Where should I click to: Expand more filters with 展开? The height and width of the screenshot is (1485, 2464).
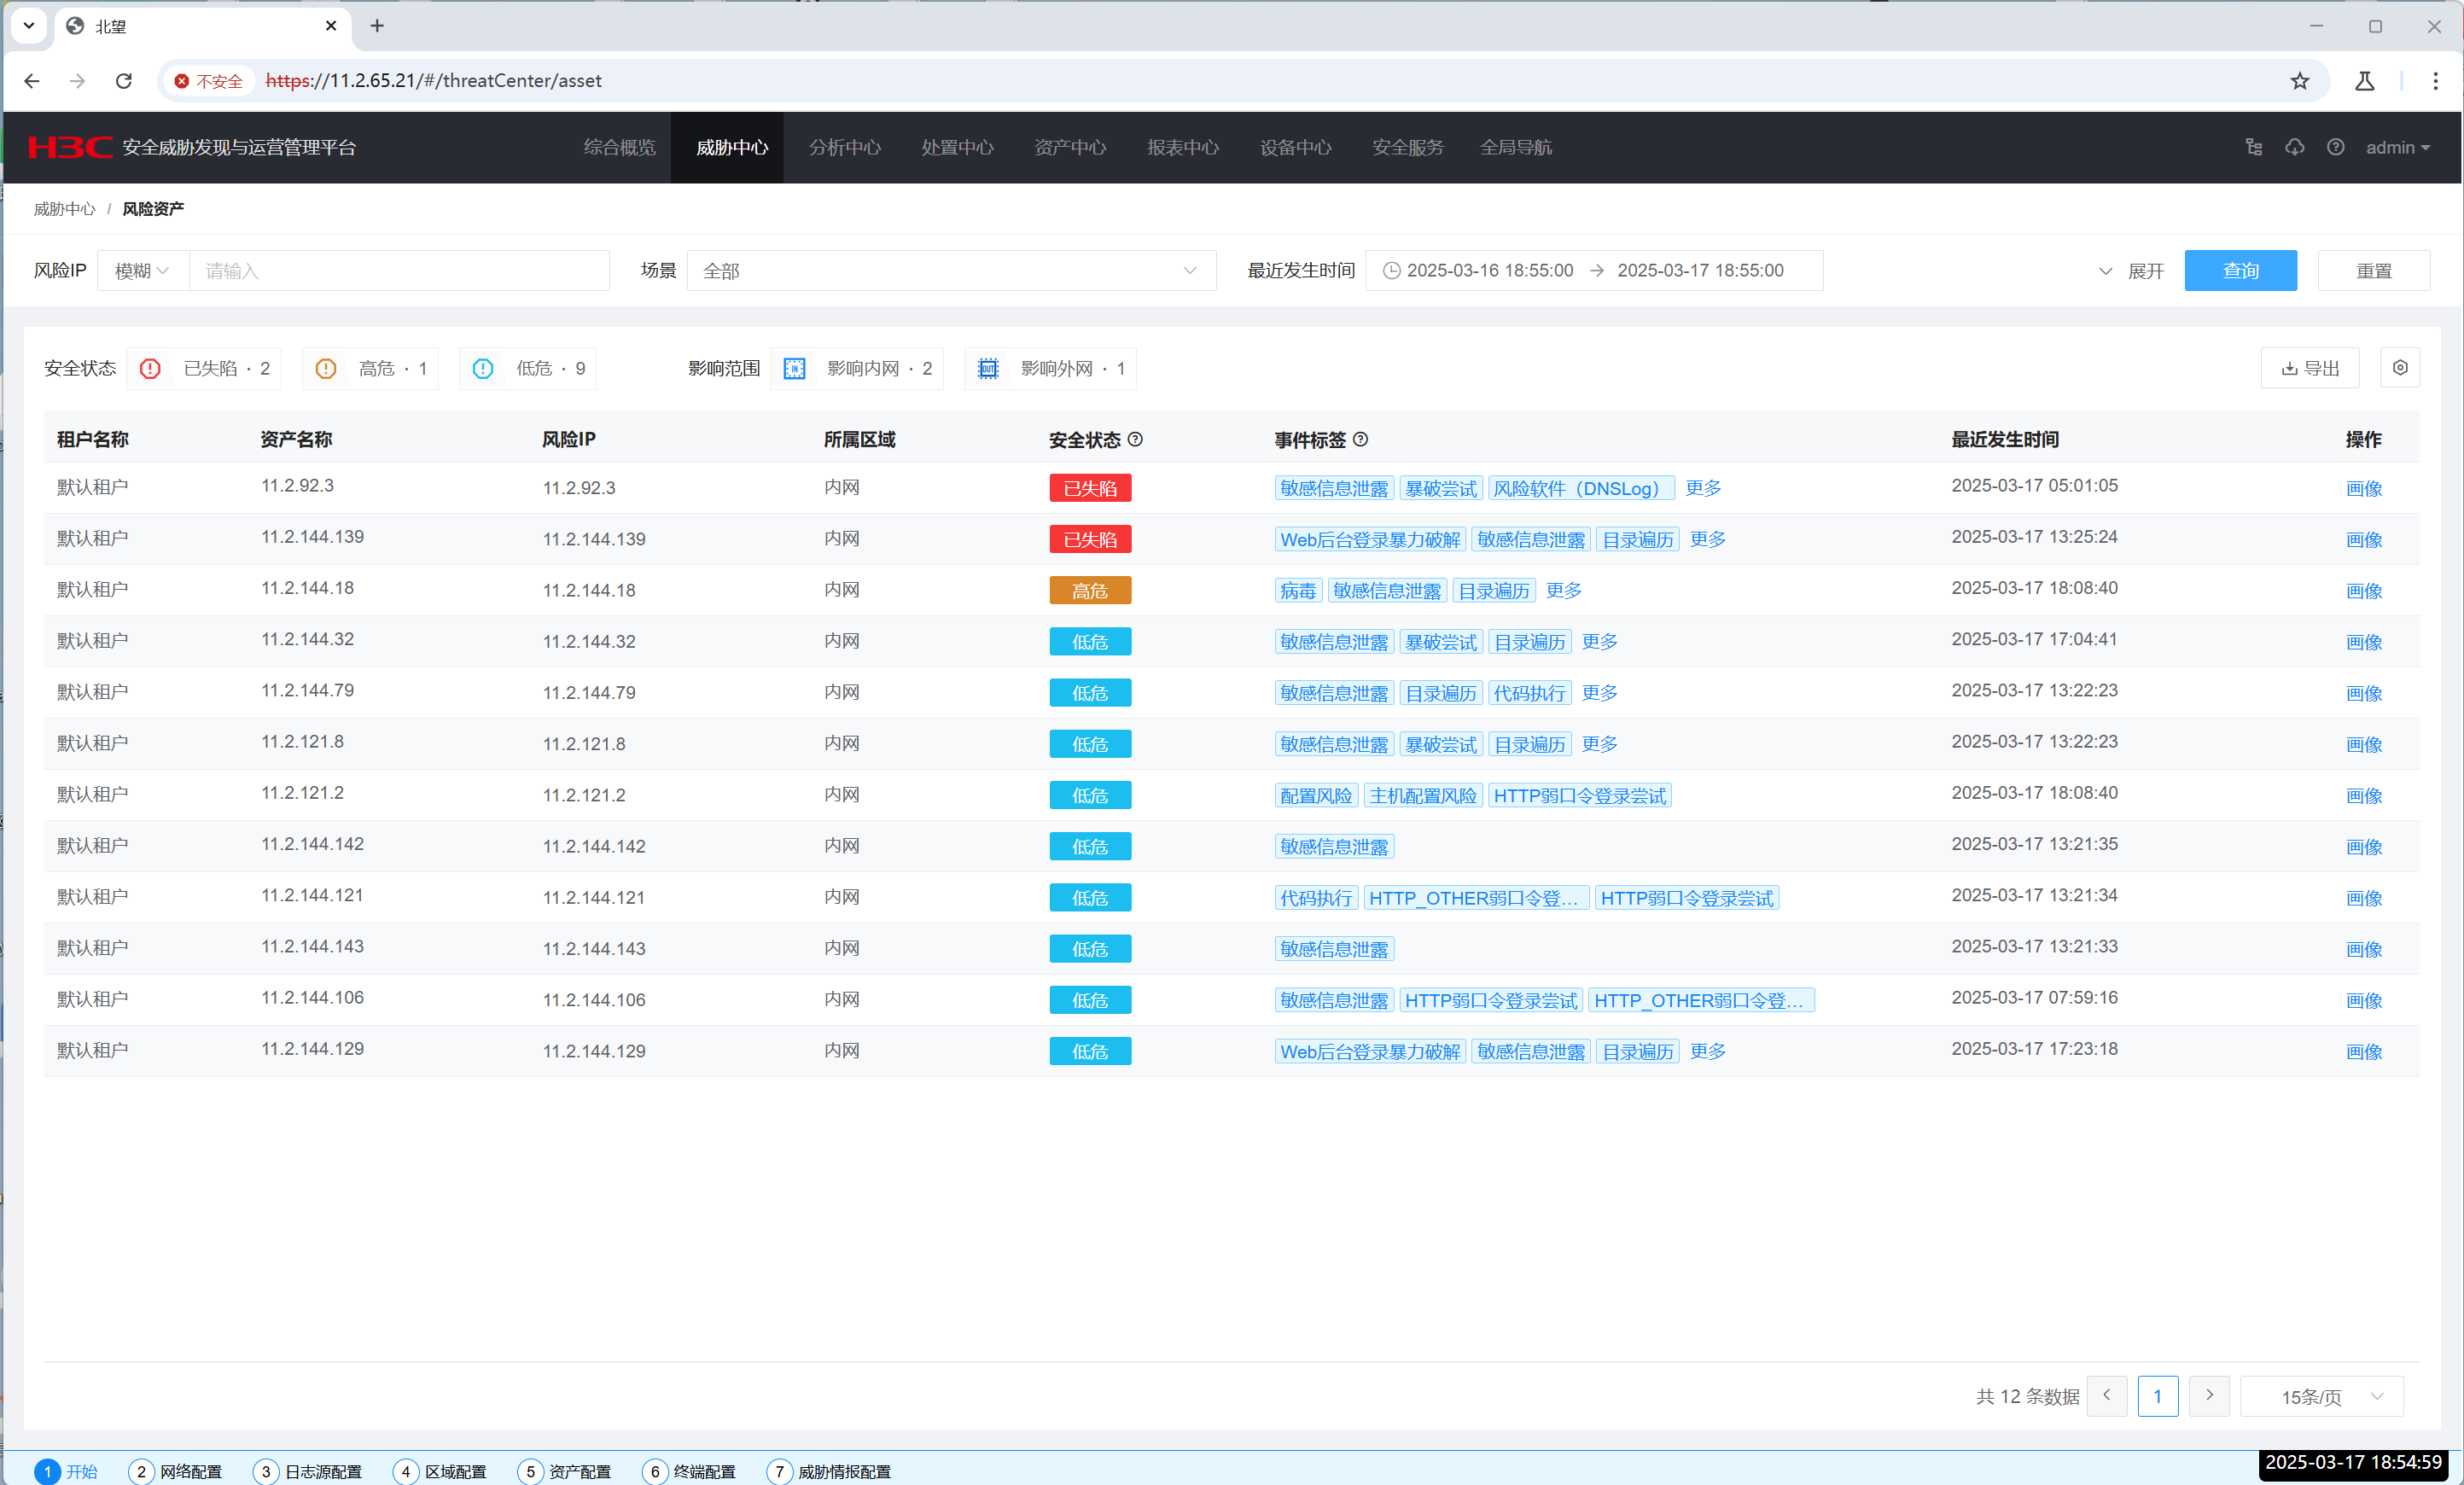(x=2131, y=271)
